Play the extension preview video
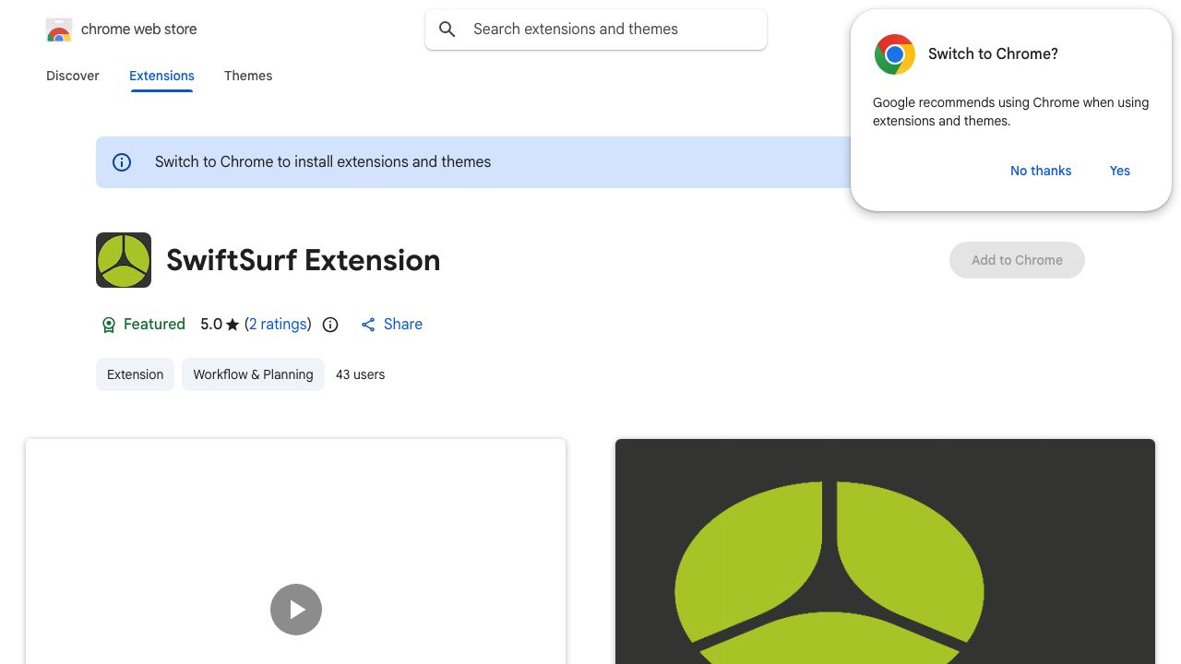The image size is (1181, 664). 296,610
